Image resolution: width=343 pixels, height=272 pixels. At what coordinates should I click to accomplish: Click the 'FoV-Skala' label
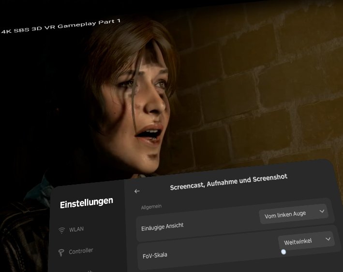155,255
